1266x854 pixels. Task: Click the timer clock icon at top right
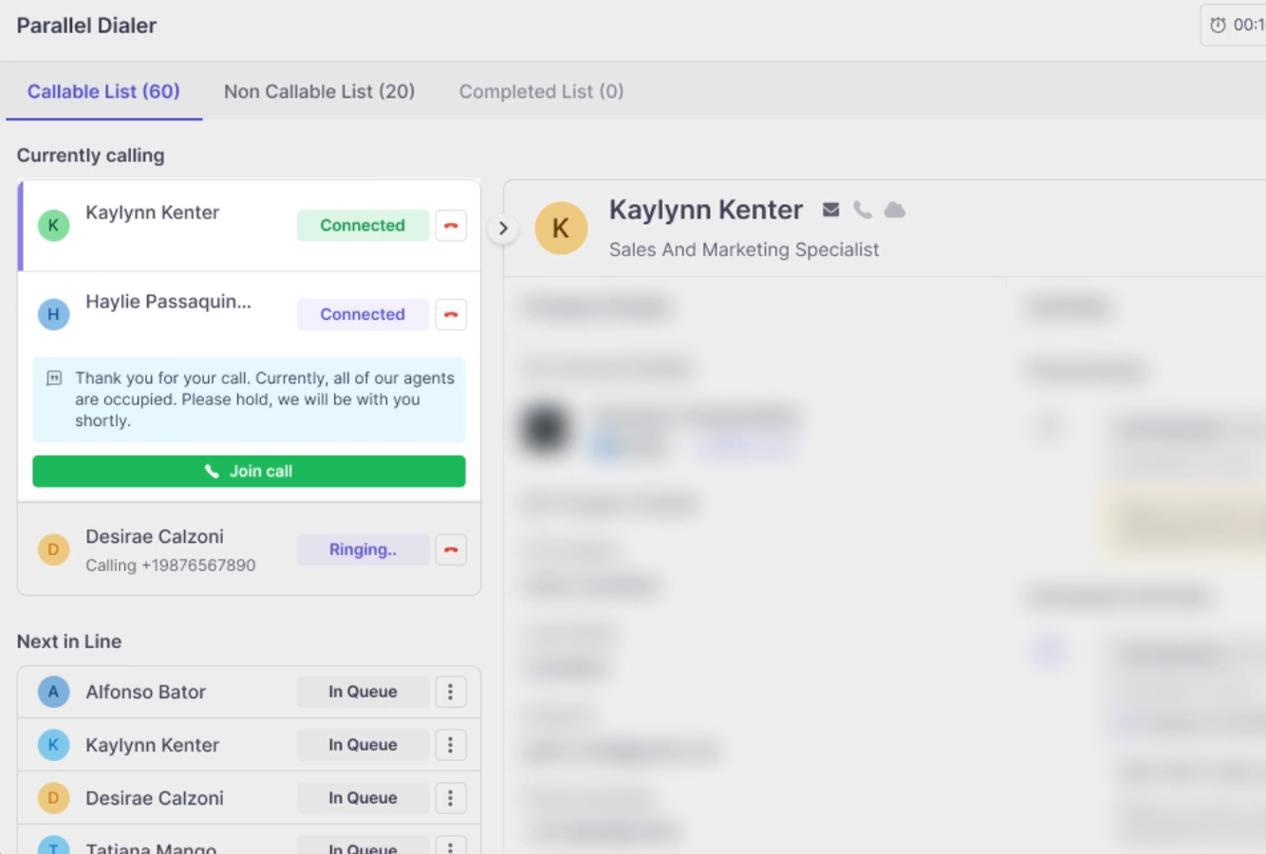click(1218, 26)
